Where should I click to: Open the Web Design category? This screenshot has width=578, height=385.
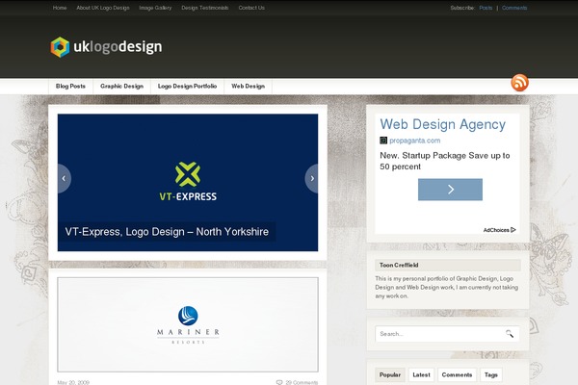click(249, 87)
